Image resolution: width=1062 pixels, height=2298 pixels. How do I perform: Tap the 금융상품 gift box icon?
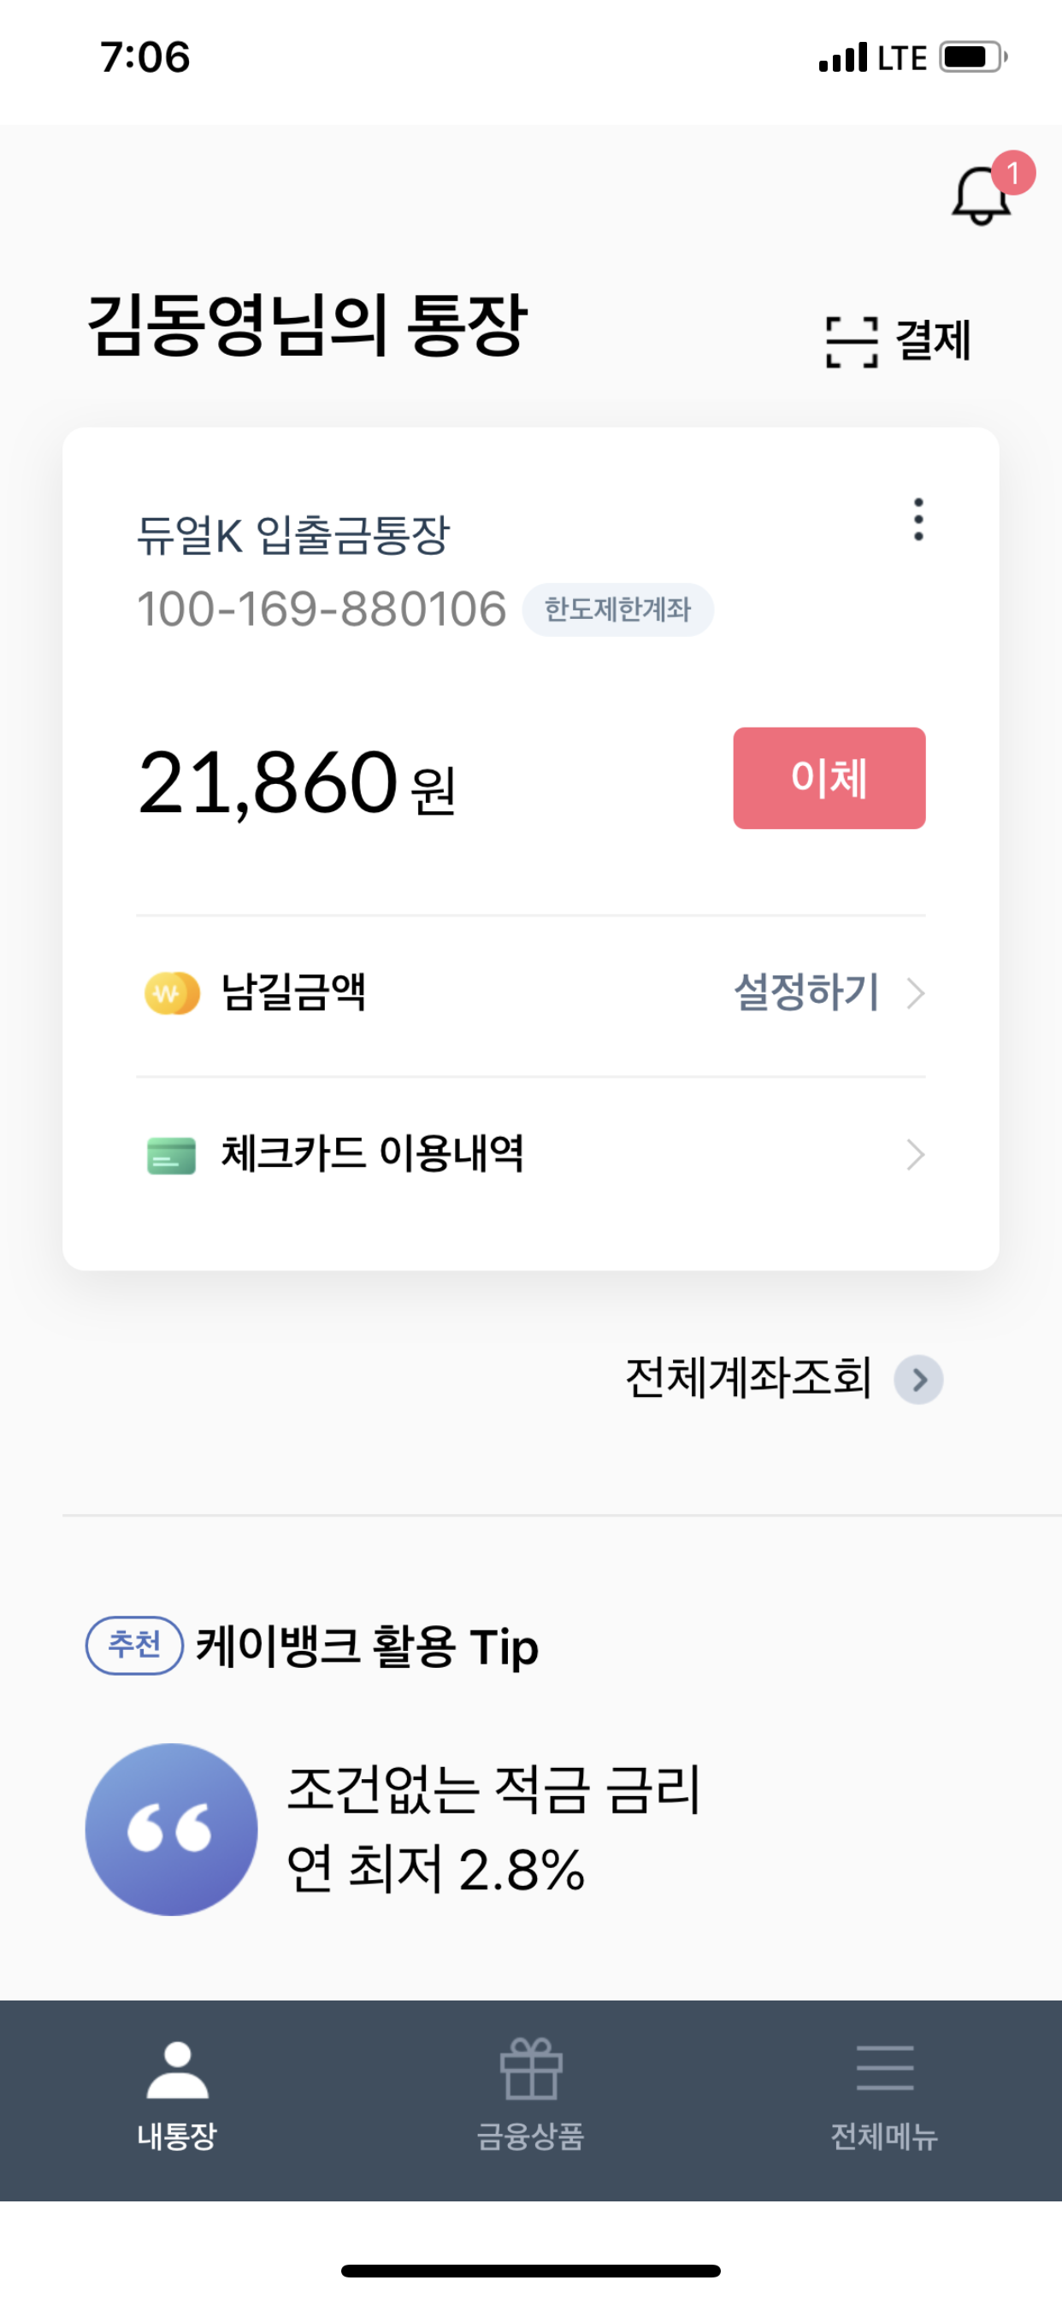(x=531, y=2069)
